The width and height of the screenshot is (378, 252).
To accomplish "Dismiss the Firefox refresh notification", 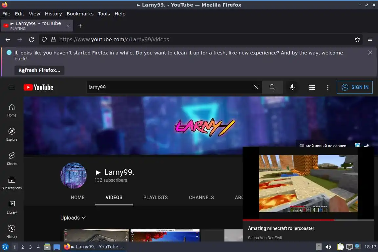I will click(x=370, y=52).
